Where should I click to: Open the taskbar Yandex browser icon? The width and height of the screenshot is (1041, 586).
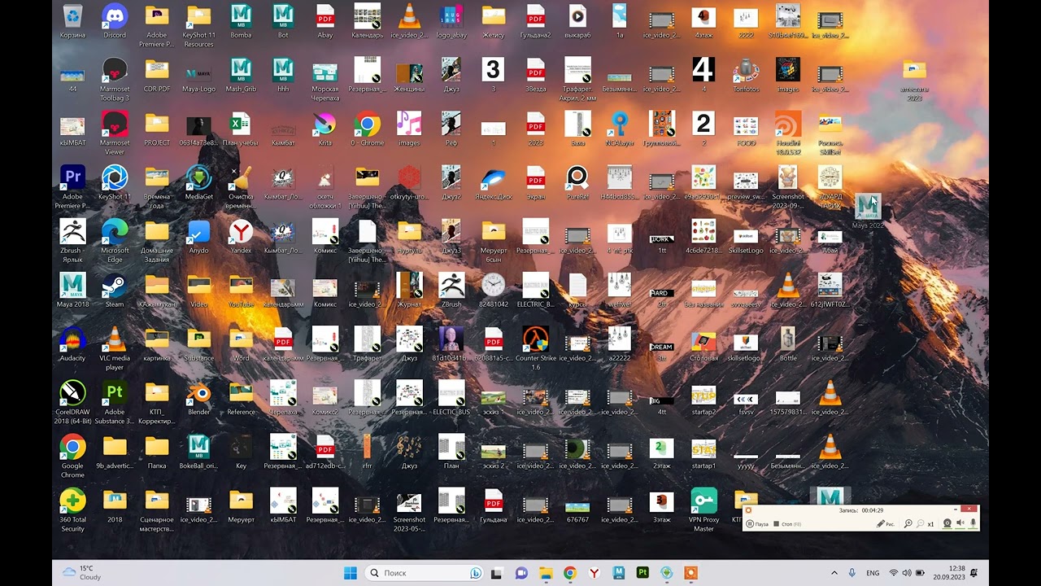595,573
